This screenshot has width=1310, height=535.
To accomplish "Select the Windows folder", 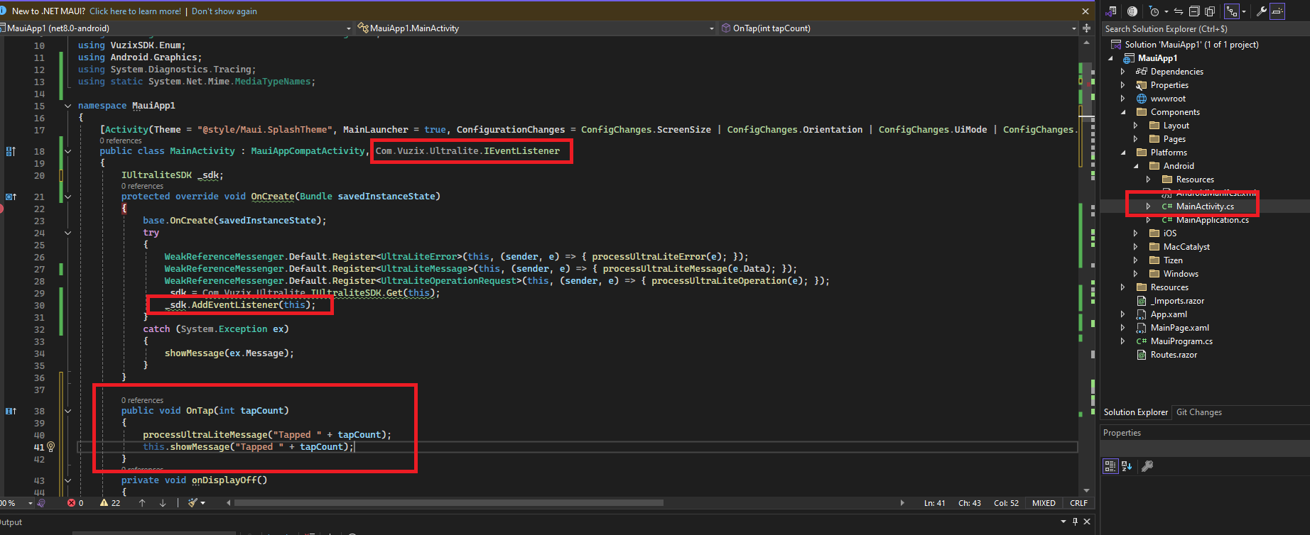I will click(1181, 274).
